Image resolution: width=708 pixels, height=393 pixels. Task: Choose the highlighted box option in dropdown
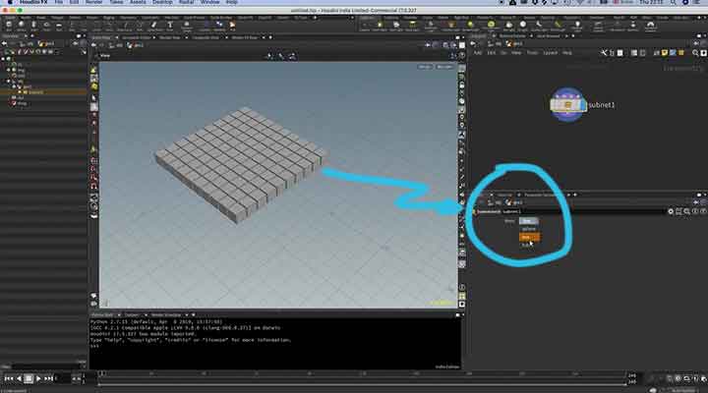pos(529,237)
